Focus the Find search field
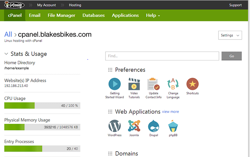The image size is (250, 157). (x=162, y=56)
